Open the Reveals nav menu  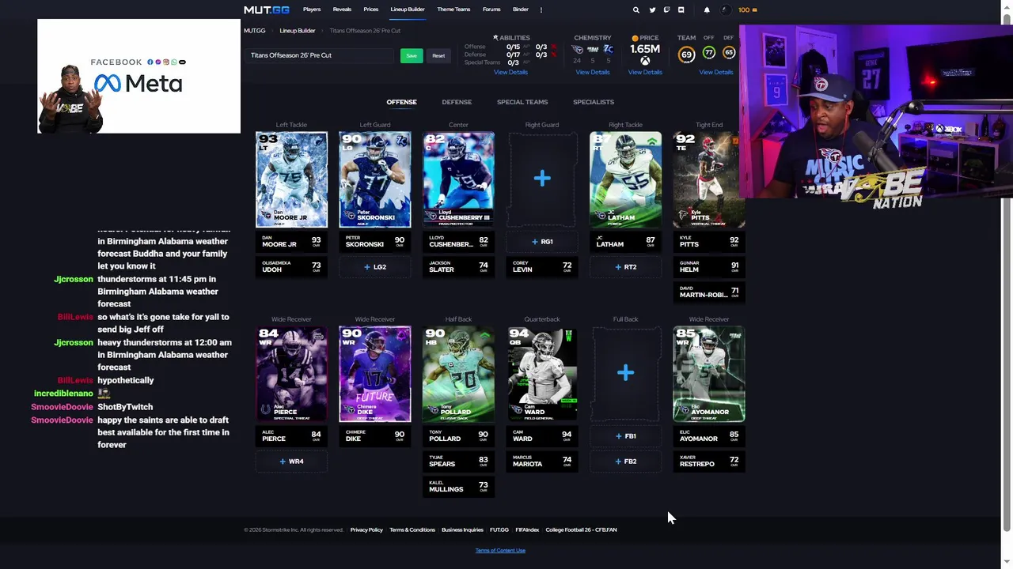pyautogui.click(x=342, y=9)
